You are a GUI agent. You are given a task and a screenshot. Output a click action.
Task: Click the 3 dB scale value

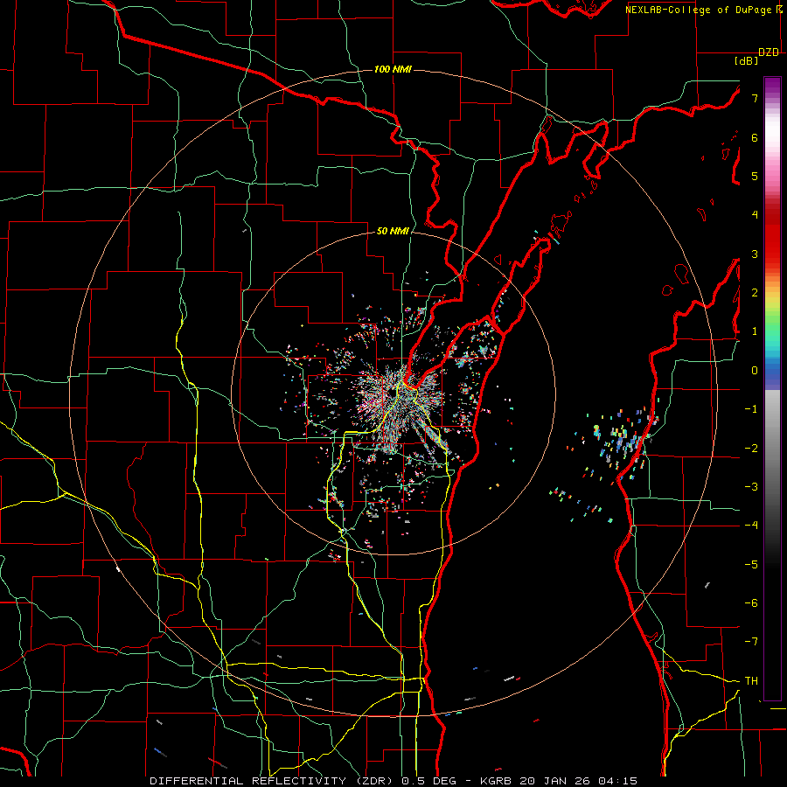click(x=755, y=254)
